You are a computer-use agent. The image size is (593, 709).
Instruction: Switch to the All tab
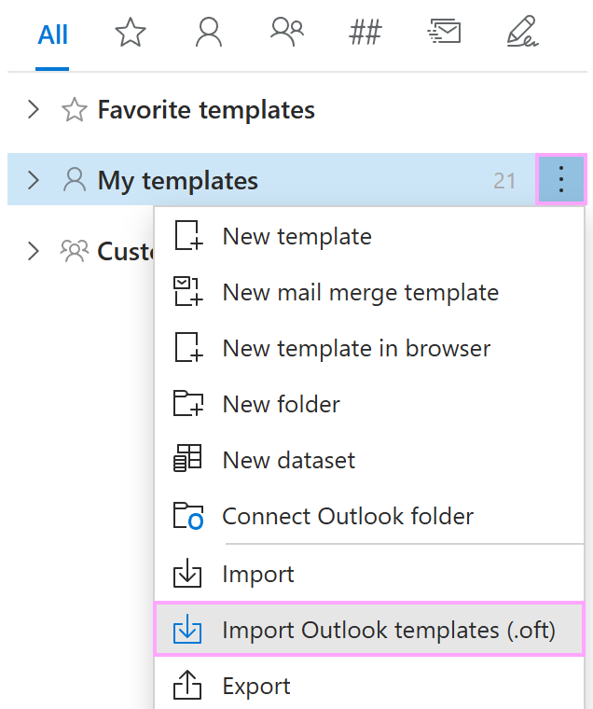[52, 35]
